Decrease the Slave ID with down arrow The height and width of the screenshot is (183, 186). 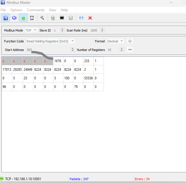[x=62, y=31]
